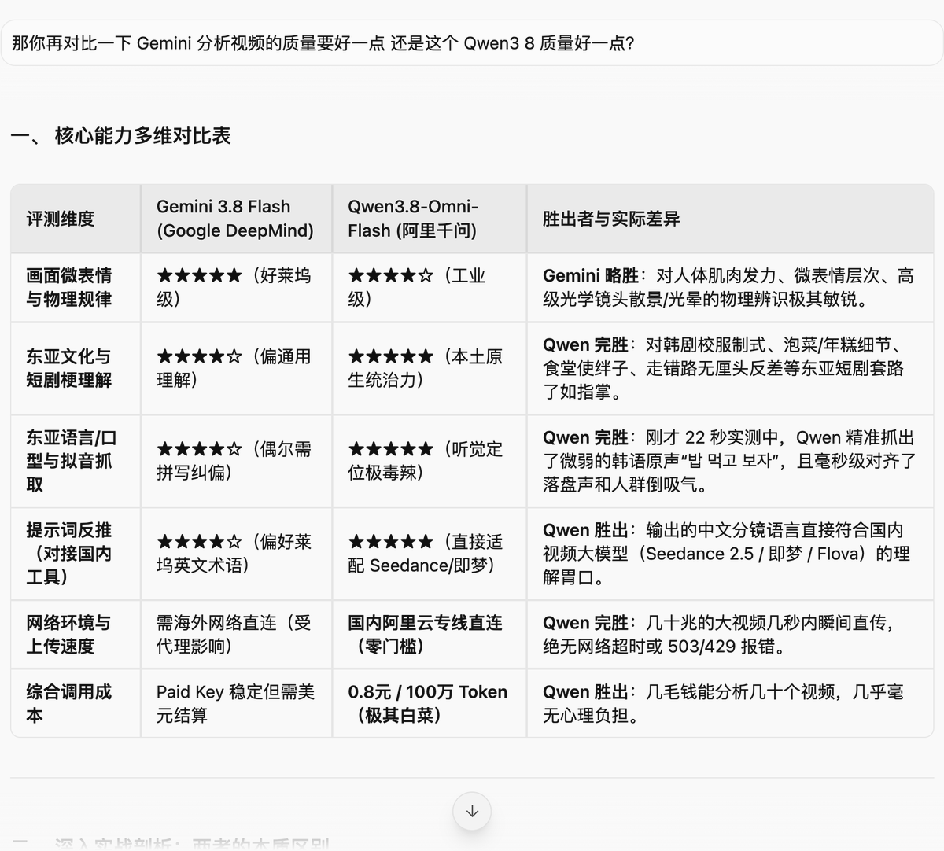Click the Gemini 略胜 result cell
The height and width of the screenshot is (851, 944).
click(x=730, y=287)
